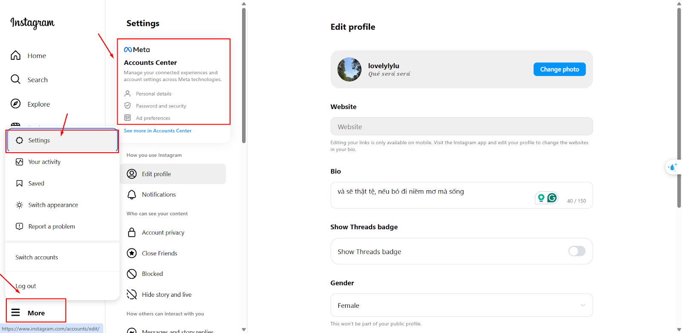
Task: Click Log out in the menu
Action: [x=62, y=286]
